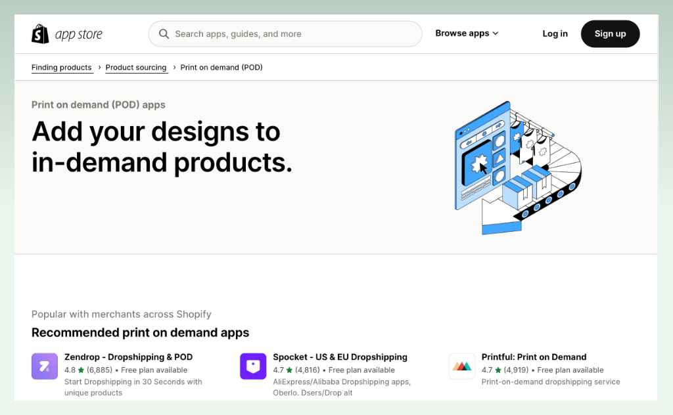
Task: Open Zendrop - Dropshipping & POD title
Action: (128, 357)
